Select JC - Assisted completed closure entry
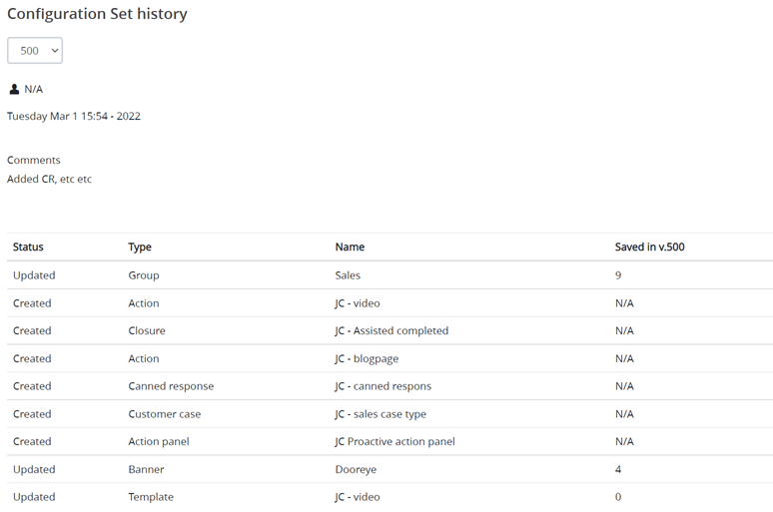This screenshot has height=512, width=773. (391, 330)
